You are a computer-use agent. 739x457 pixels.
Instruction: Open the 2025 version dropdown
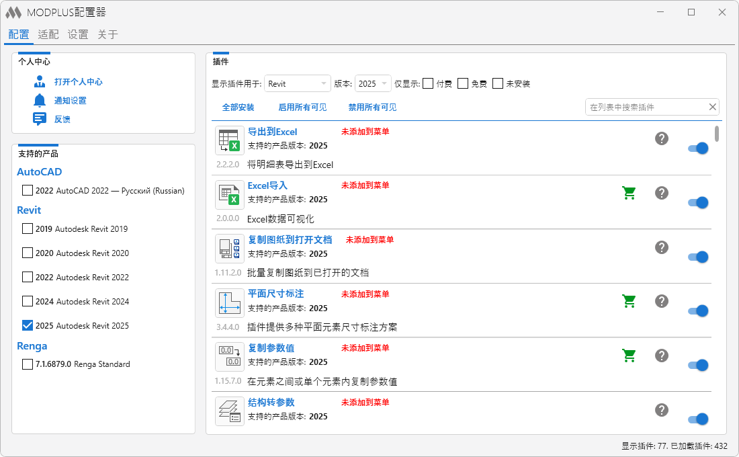[x=373, y=83]
